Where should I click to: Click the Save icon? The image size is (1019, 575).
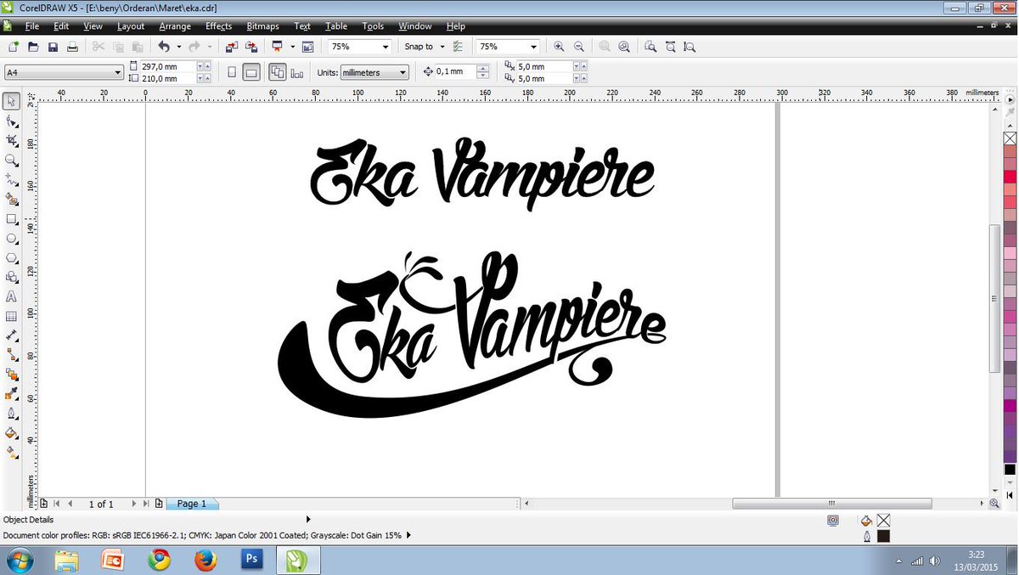(x=52, y=47)
